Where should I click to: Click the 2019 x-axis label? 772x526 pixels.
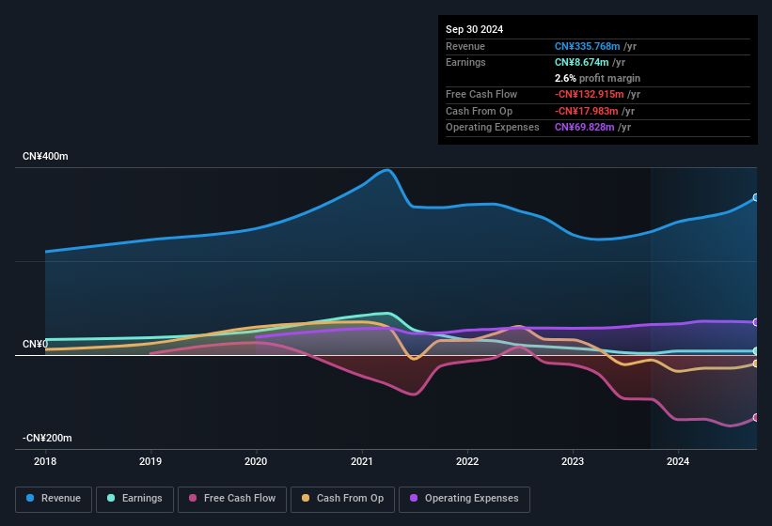tap(150, 461)
